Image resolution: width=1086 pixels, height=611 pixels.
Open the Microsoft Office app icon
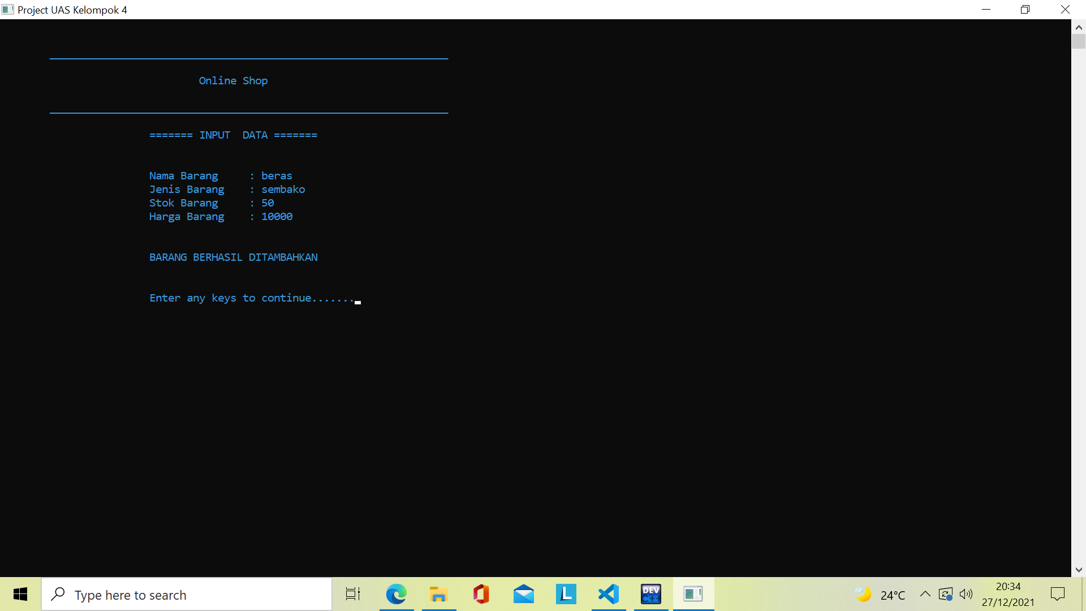tap(481, 594)
